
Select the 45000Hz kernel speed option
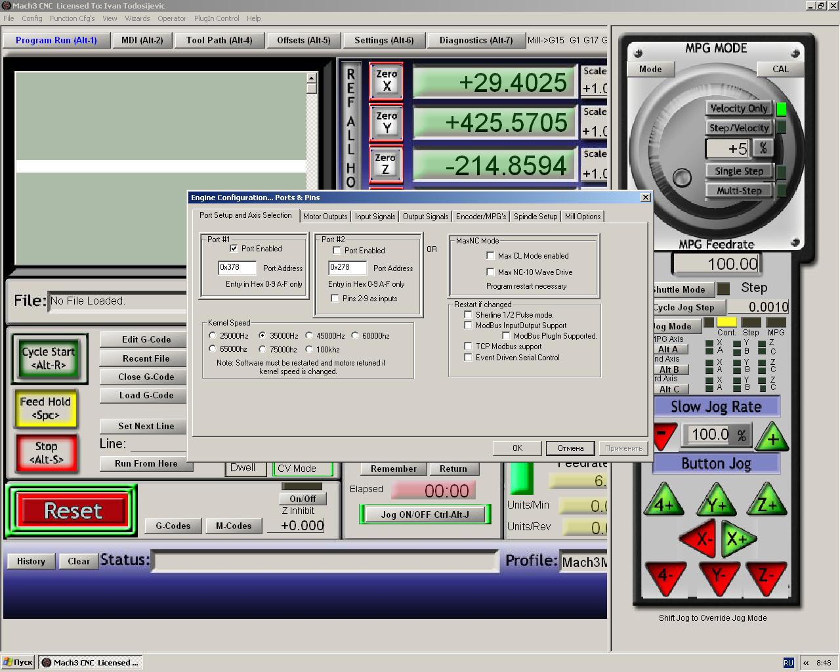(x=309, y=336)
